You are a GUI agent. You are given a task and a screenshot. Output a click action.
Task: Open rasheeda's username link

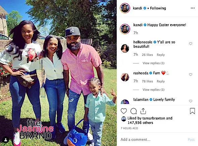point(141,73)
